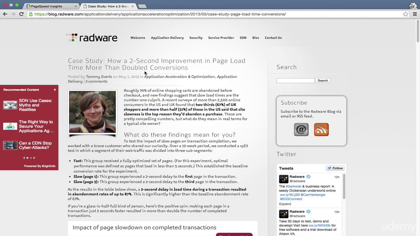Select the Case Study tab

(x=108, y=6)
